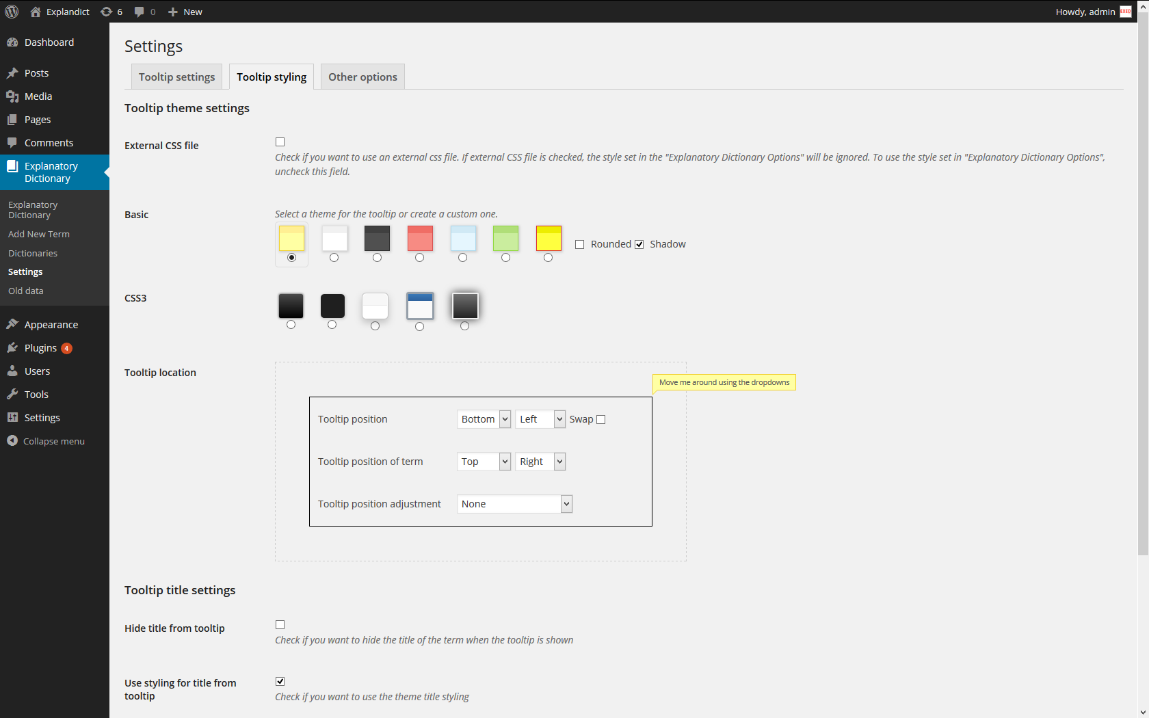Switch to the Tooltip styling tab
This screenshot has width=1149, height=718.
click(x=272, y=77)
